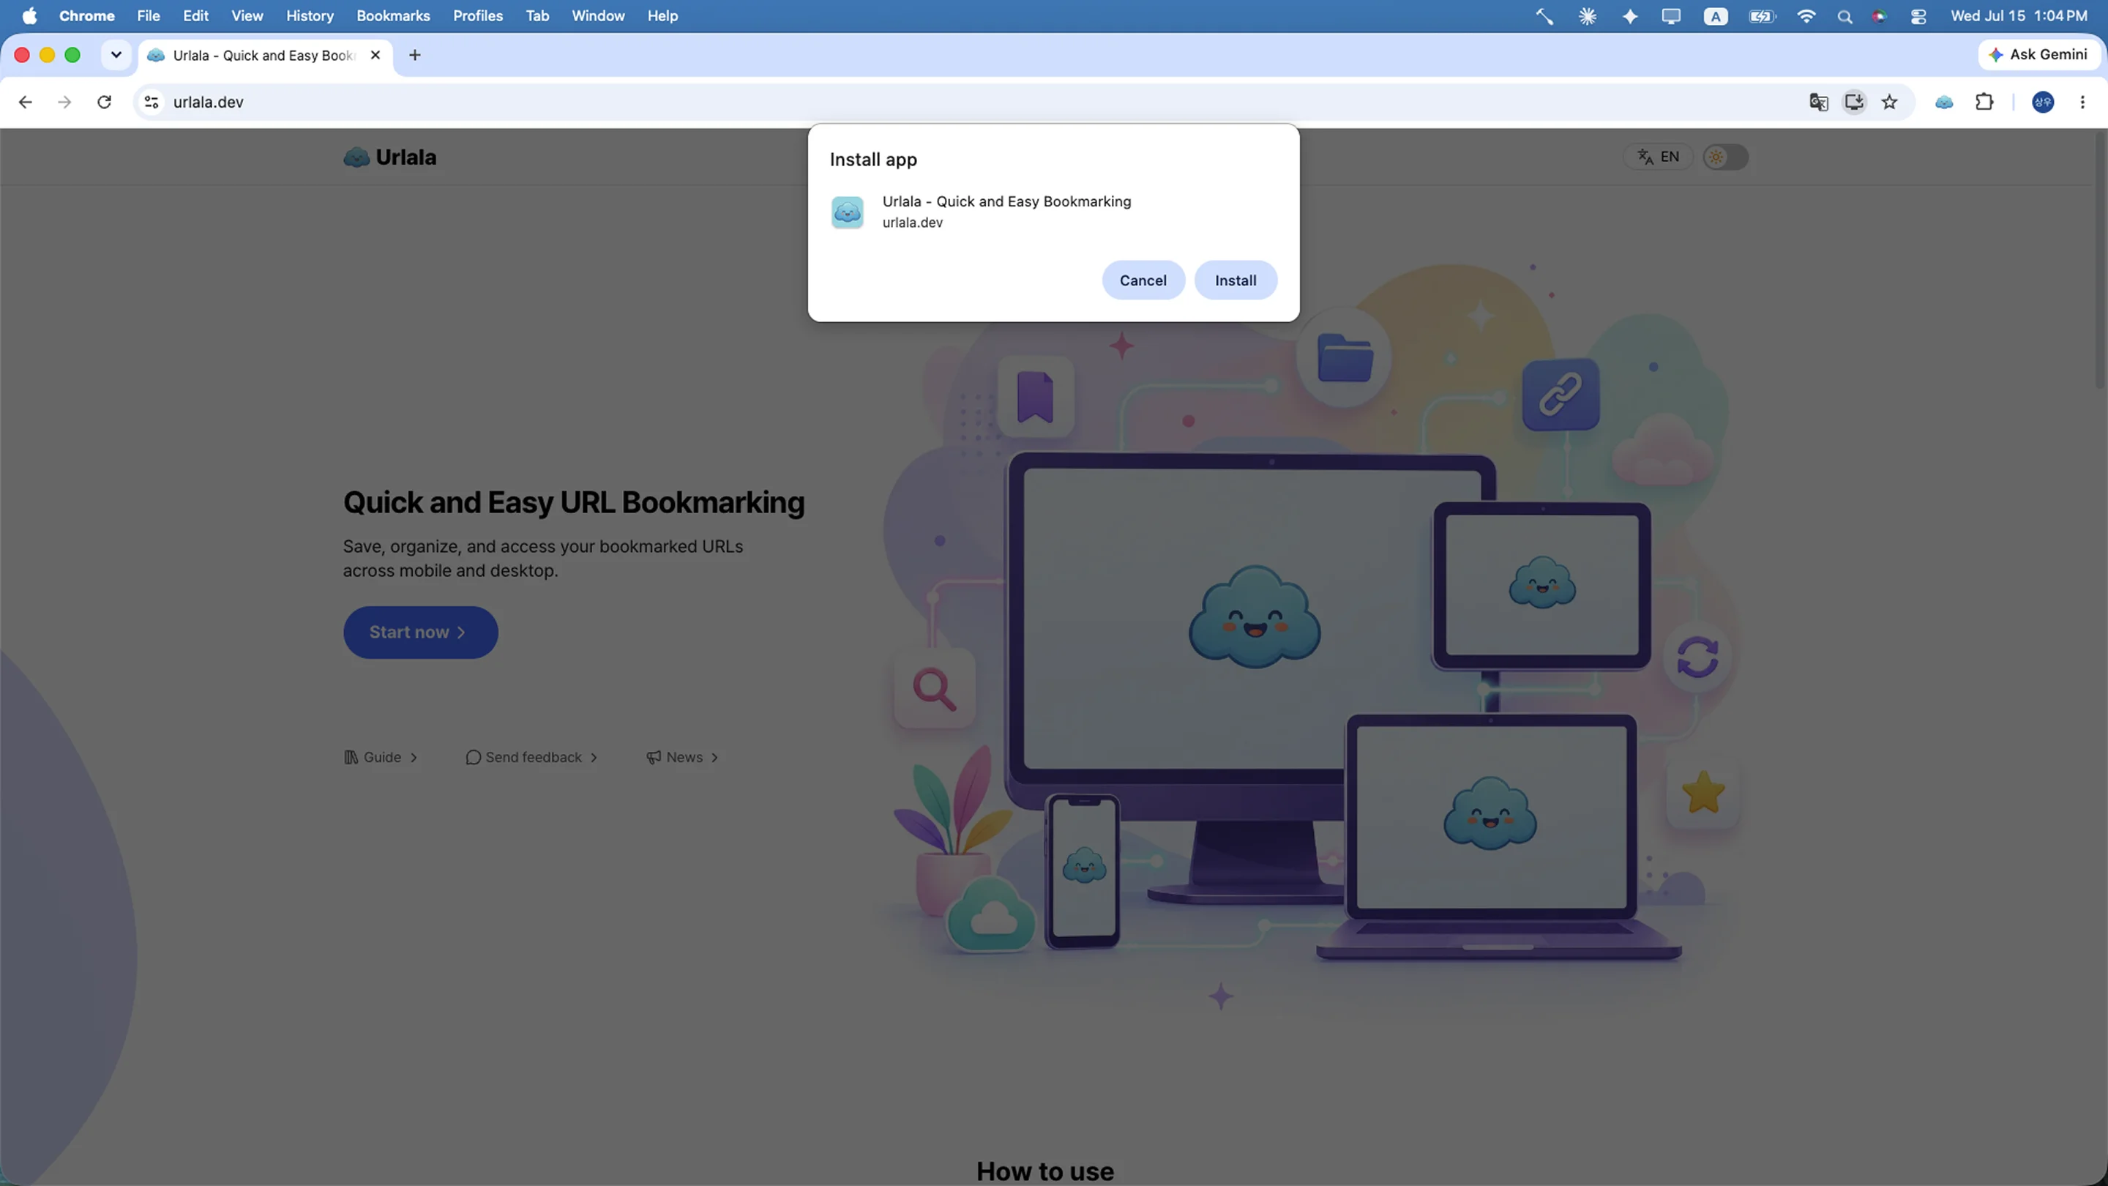2108x1186 pixels.
Task: Click the snowflake-like menu bar icon
Action: pyautogui.click(x=1588, y=15)
